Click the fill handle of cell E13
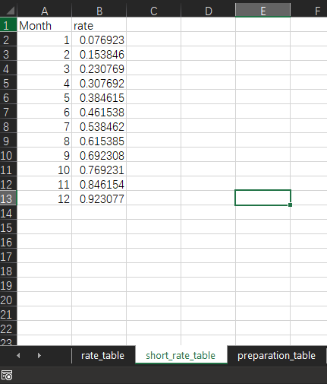The image size is (327, 384). point(290,205)
